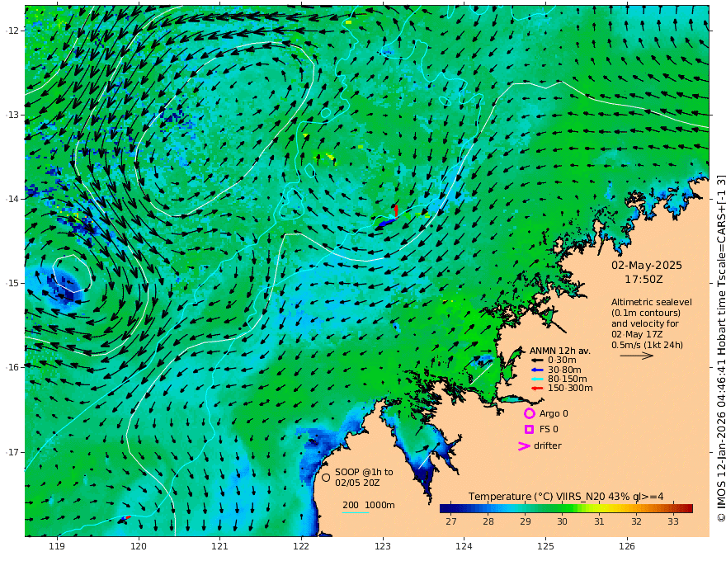Click the 'ANMN 12h av.' legend heading
The height and width of the screenshot is (561, 726).
click(560, 351)
